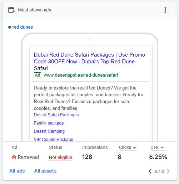Click the red Removed status icon
The width and height of the screenshot is (179, 184).
tap(14, 158)
